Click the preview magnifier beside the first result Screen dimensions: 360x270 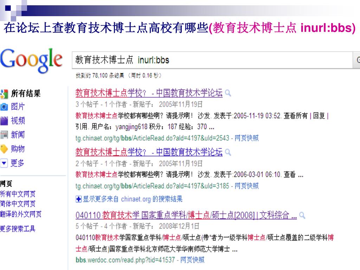[x=228, y=93]
